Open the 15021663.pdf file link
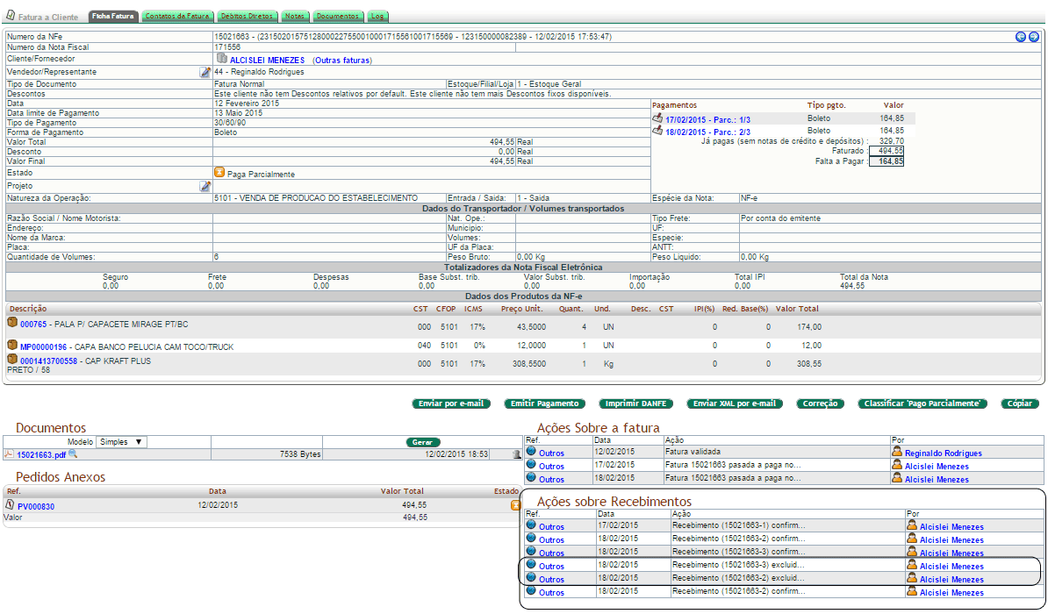 [x=41, y=455]
